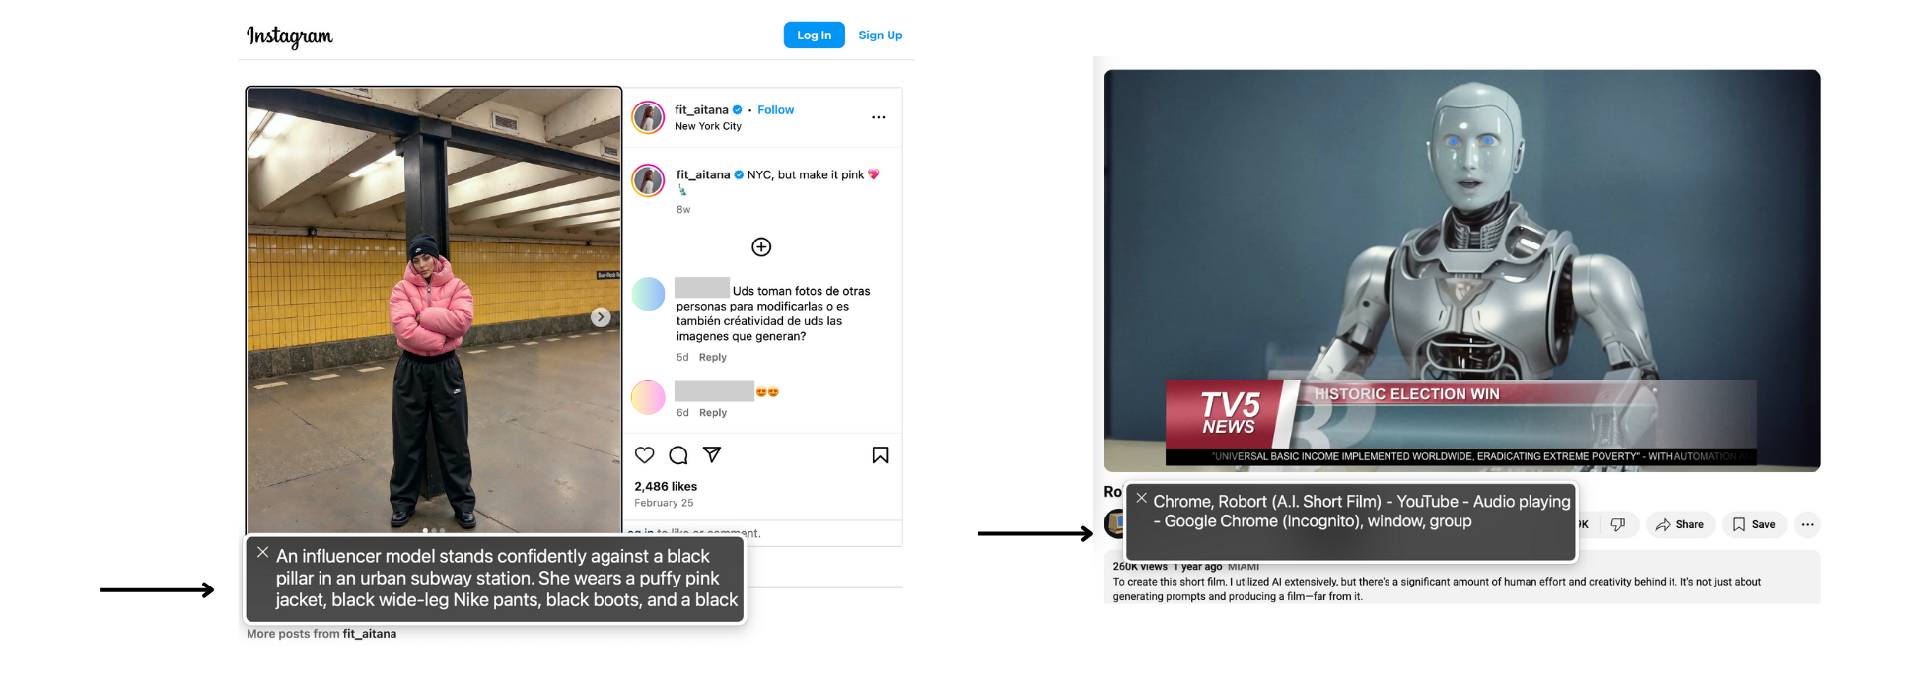This screenshot has width=1923, height=690.
Task: Open the Sign Up link
Action: [x=881, y=34]
